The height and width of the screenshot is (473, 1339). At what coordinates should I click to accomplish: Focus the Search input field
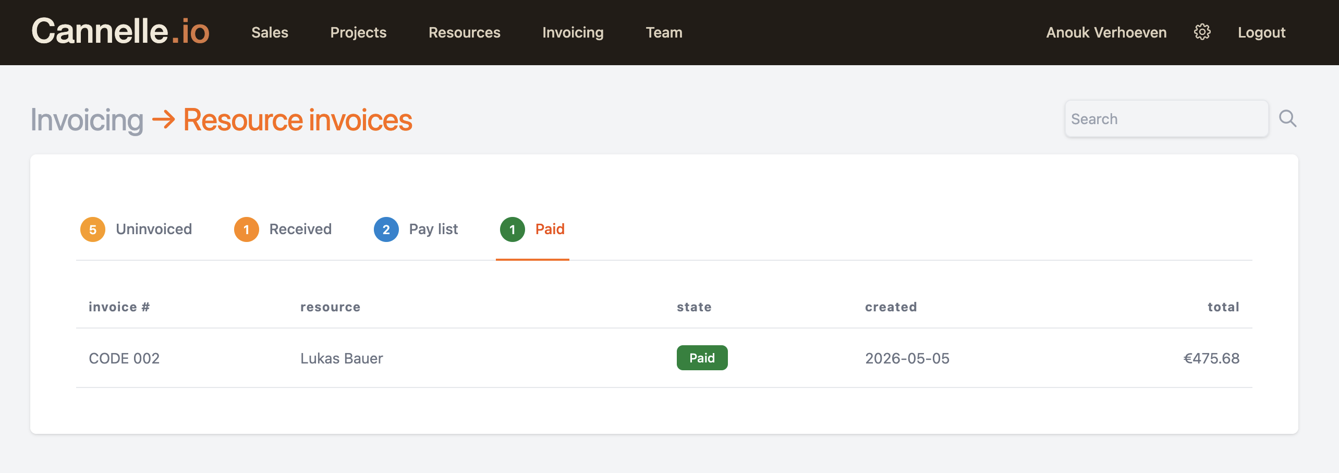(1166, 119)
